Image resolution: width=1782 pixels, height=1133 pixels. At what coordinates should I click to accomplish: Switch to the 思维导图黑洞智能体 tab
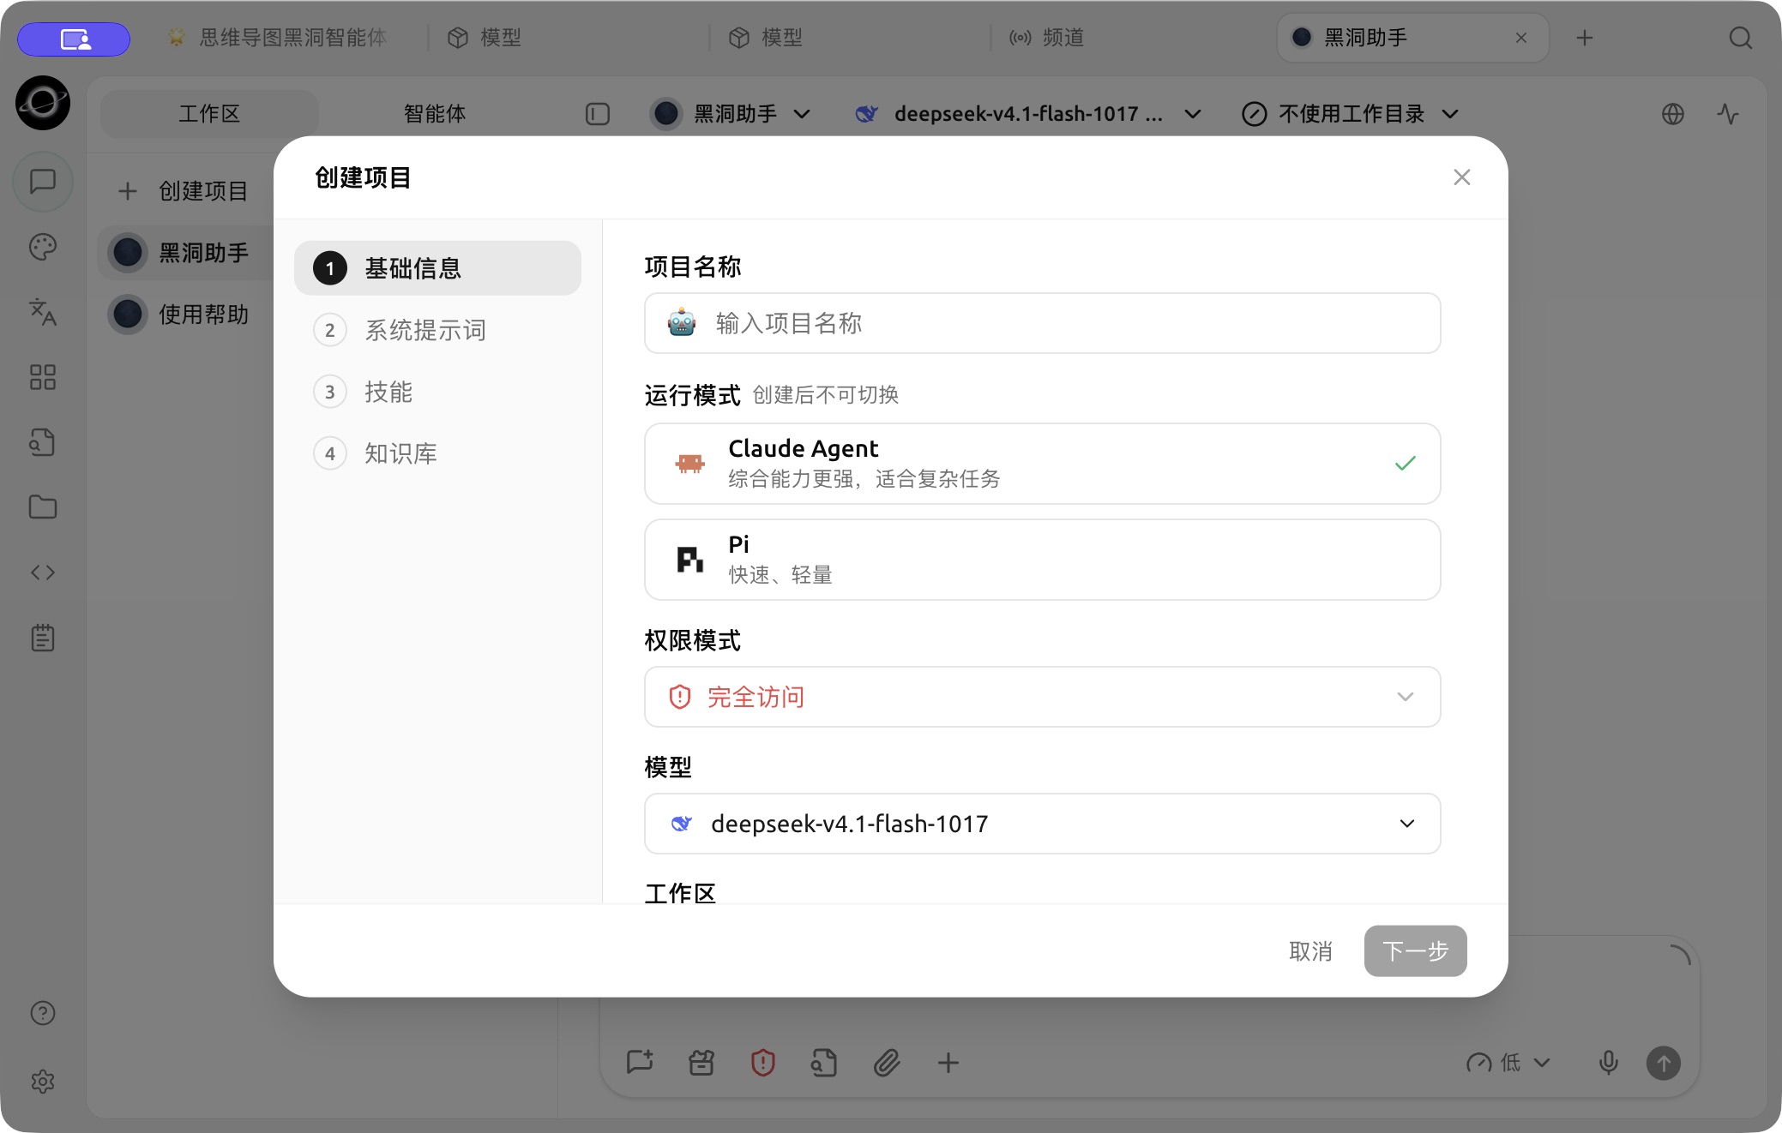point(278,38)
